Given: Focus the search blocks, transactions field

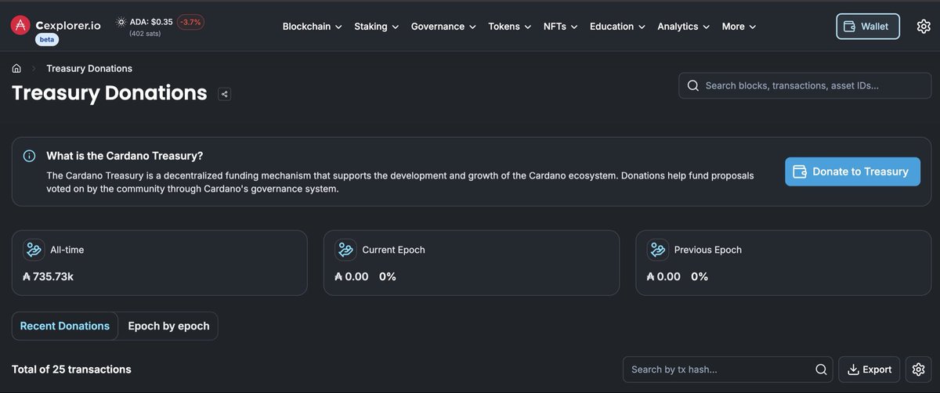Looking at the screenshot, I should [805, 85].
